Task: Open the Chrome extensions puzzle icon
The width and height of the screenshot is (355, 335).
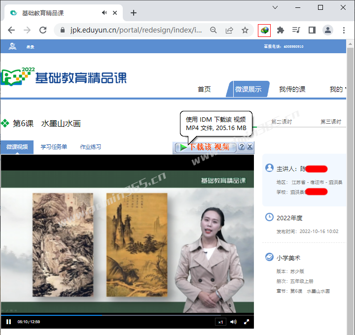Action: tap(280, 30)
